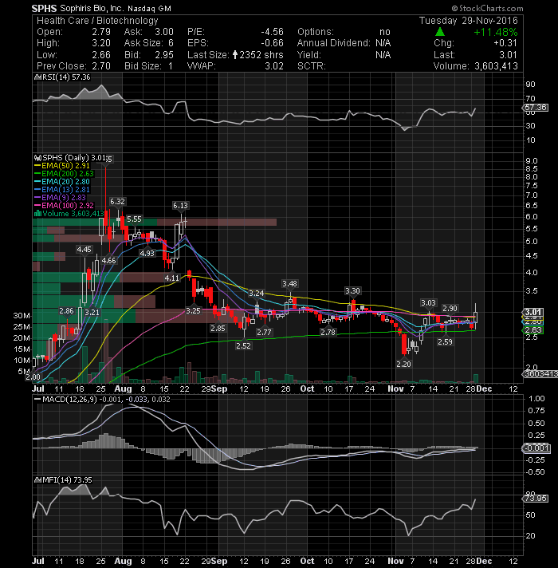The image size is (558, 568).
Task: Click the 3.48 price peak label
Action: (x=289, y=284)
